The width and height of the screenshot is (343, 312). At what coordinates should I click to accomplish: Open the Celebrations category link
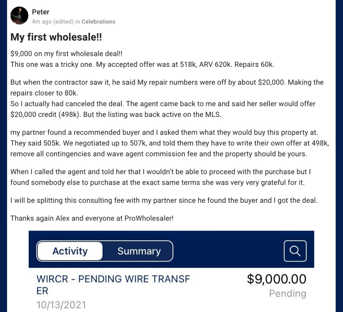(98, 22)
